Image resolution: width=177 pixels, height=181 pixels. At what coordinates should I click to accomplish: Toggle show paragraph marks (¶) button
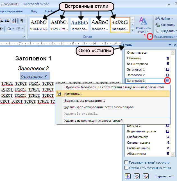(x=22, y=21)
